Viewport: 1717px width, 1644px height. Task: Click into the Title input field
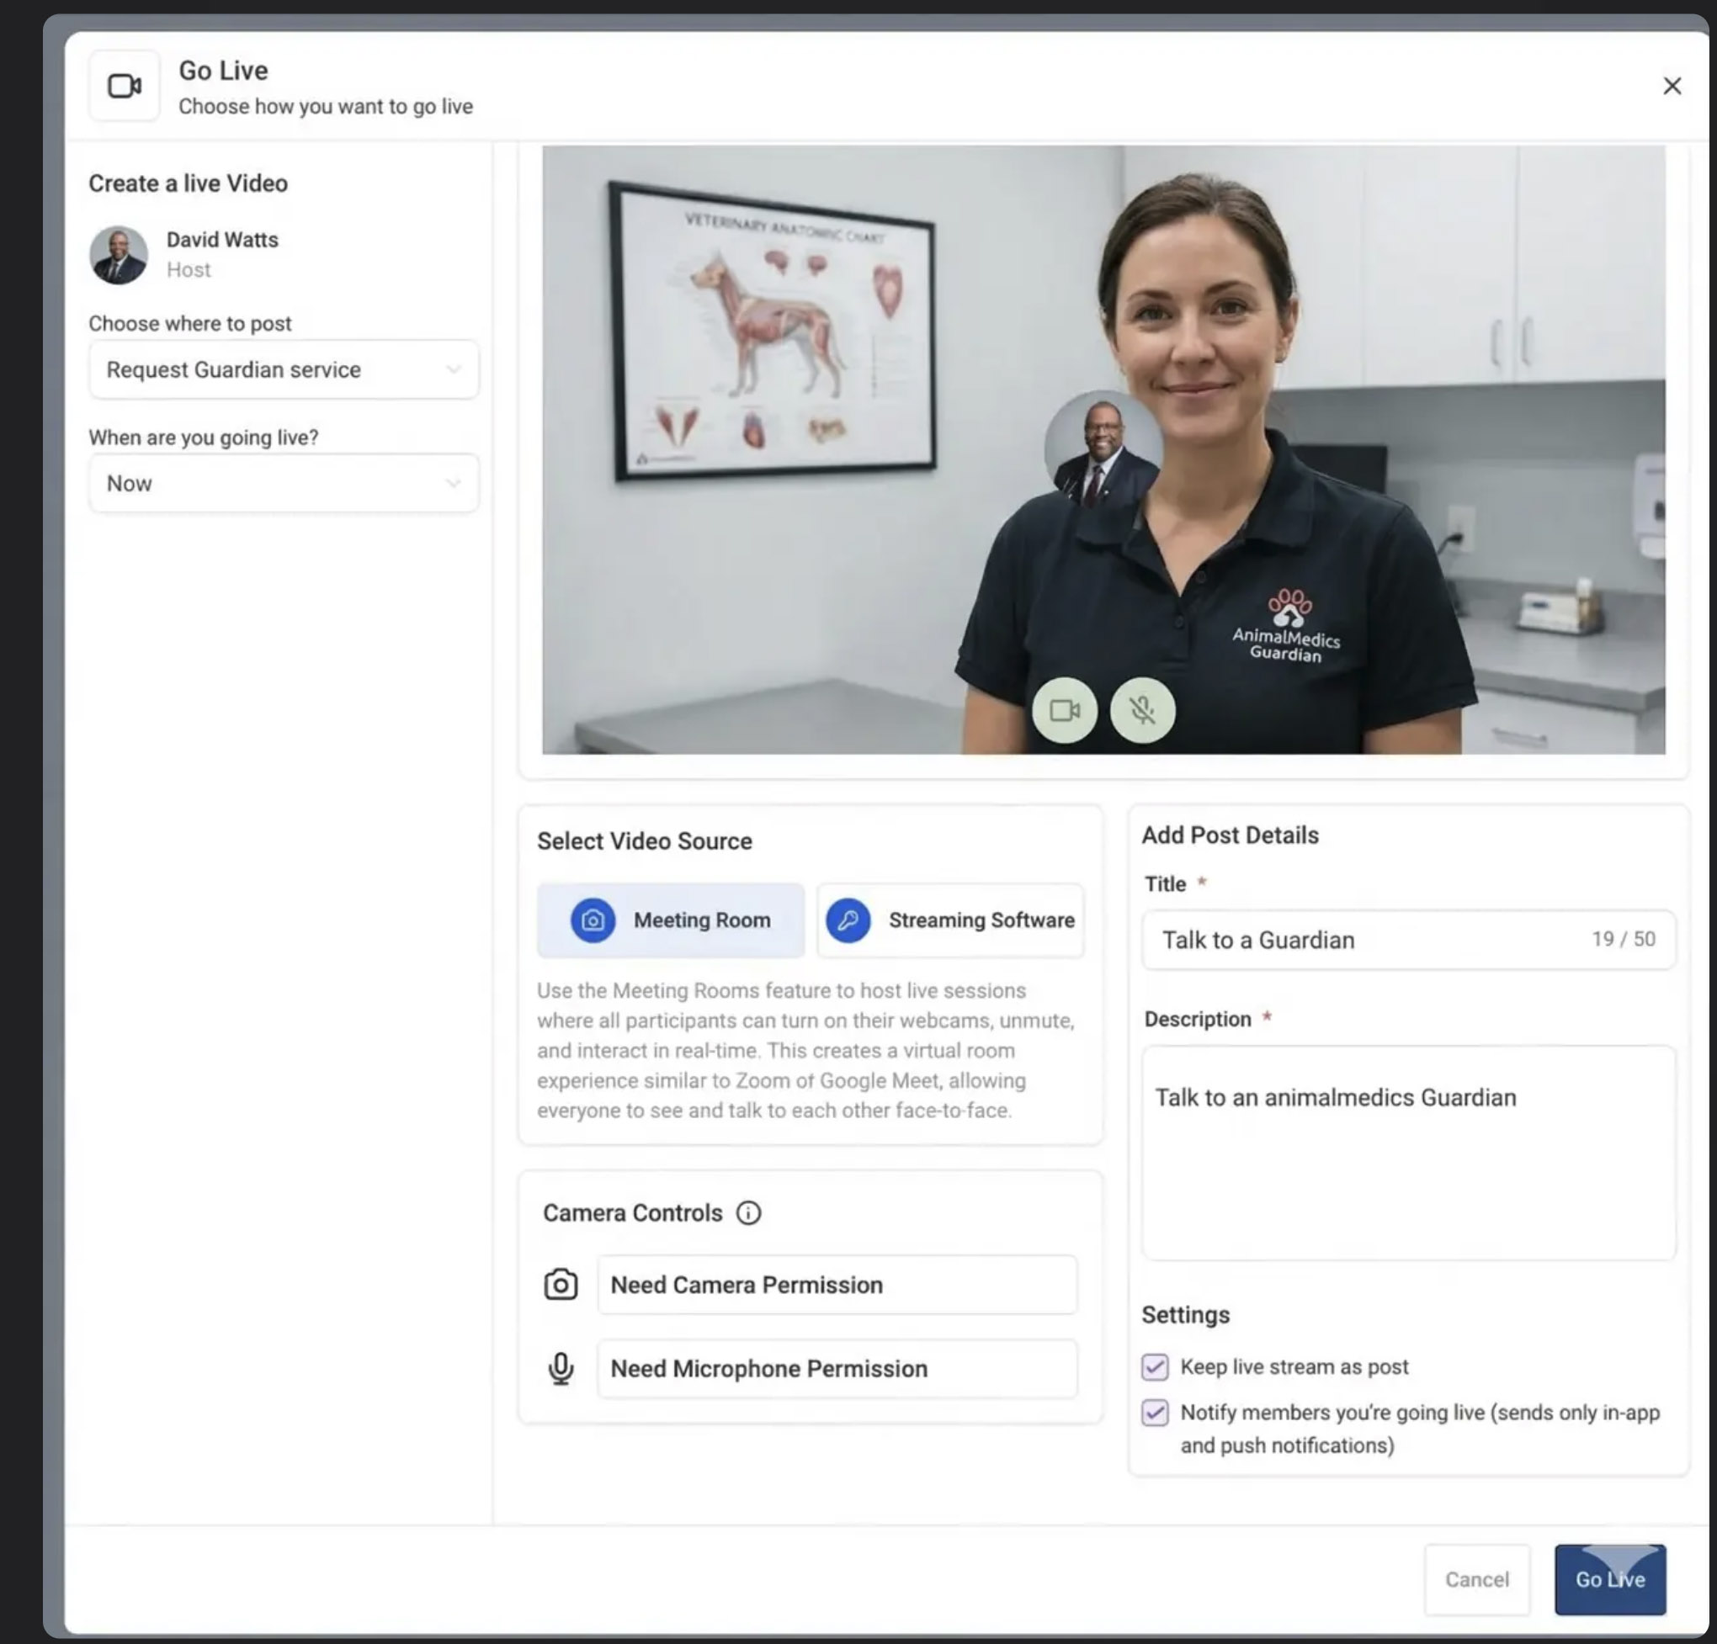coord(1367,940)
